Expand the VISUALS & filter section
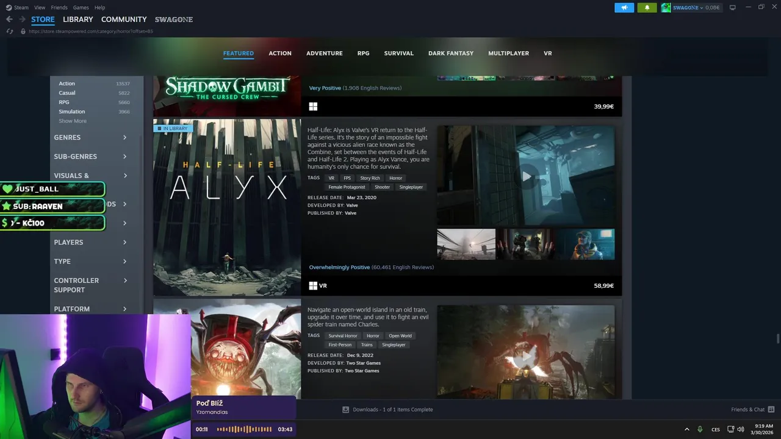The height and width of the screenshot is (439, 781). [x=90, y=176]
